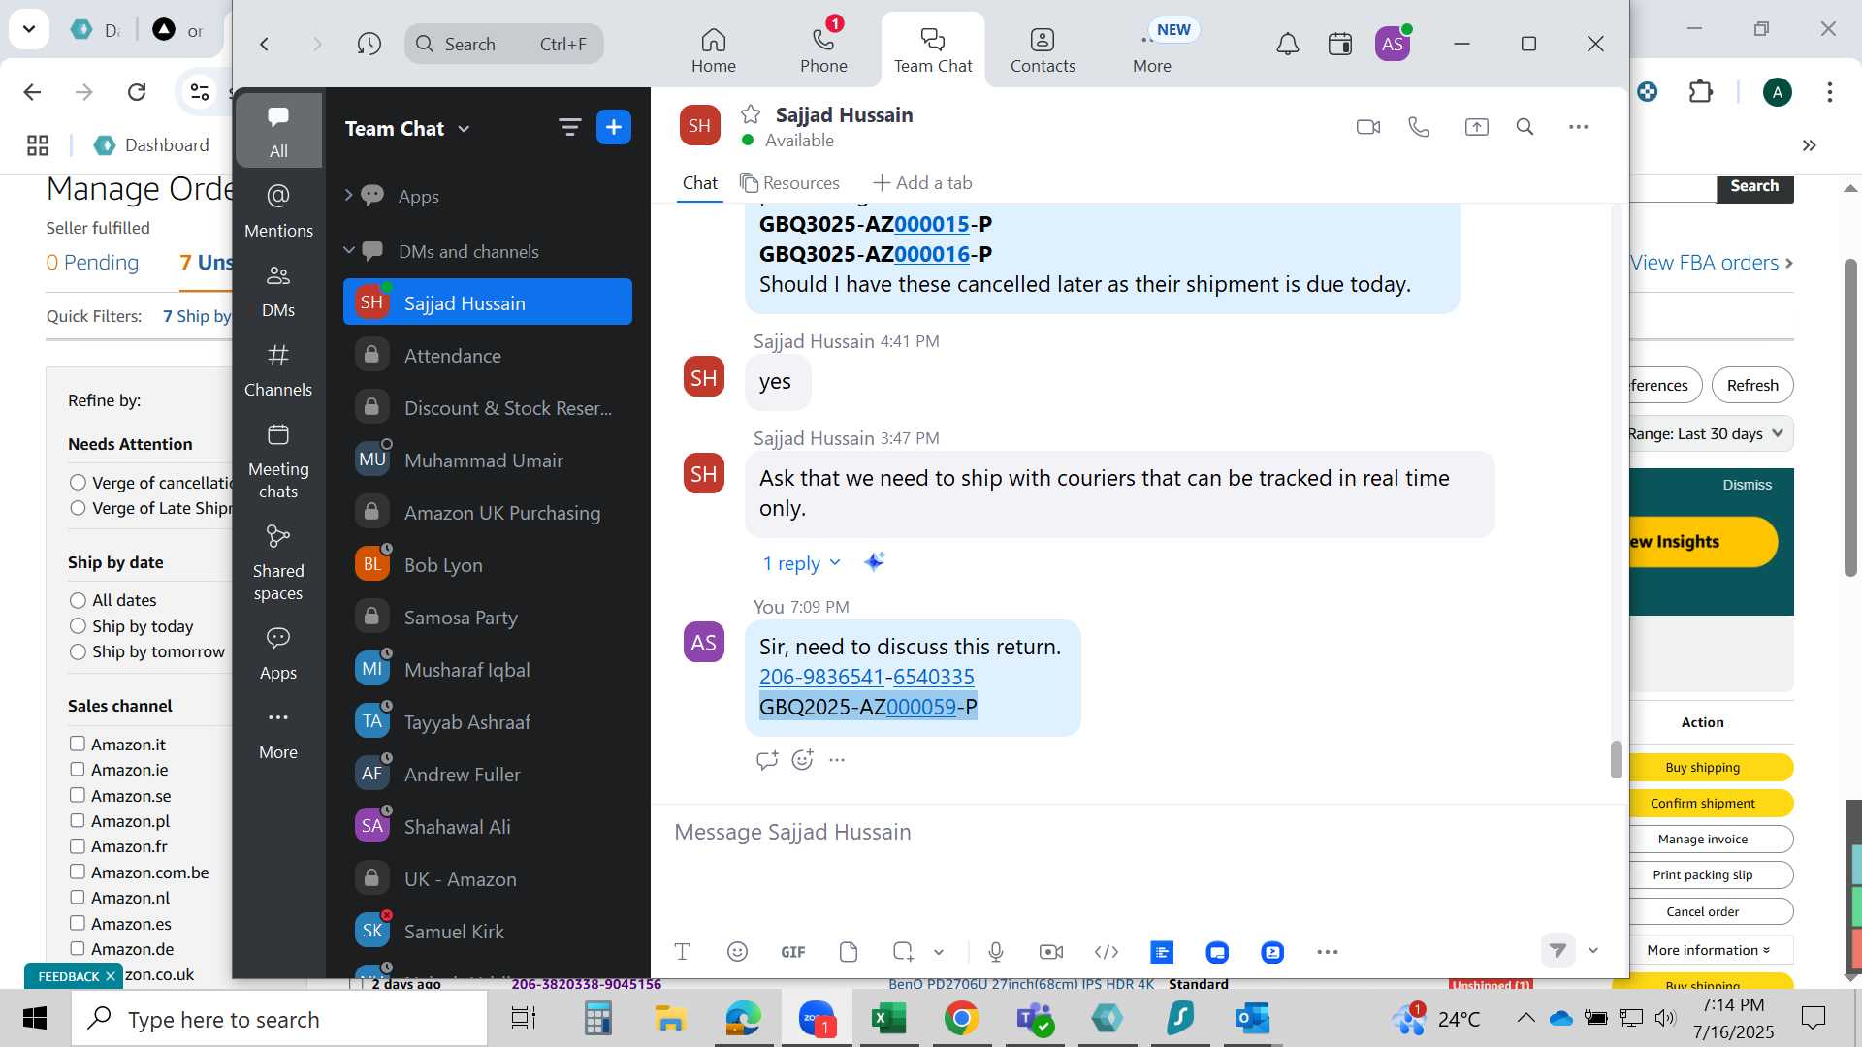Viewport: 1862px width, 1047px height.
Task: Click Print packing slip button
Action: click(x=1703, y=874)
